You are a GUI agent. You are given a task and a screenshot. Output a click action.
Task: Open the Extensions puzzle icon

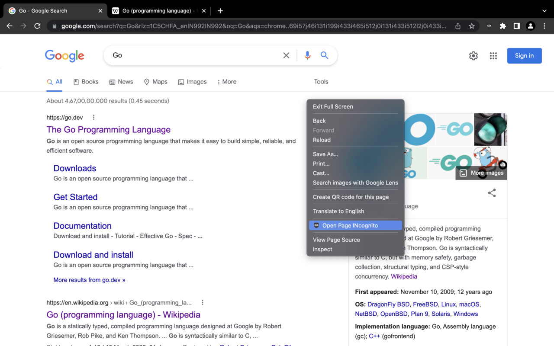tap(503, 26)
